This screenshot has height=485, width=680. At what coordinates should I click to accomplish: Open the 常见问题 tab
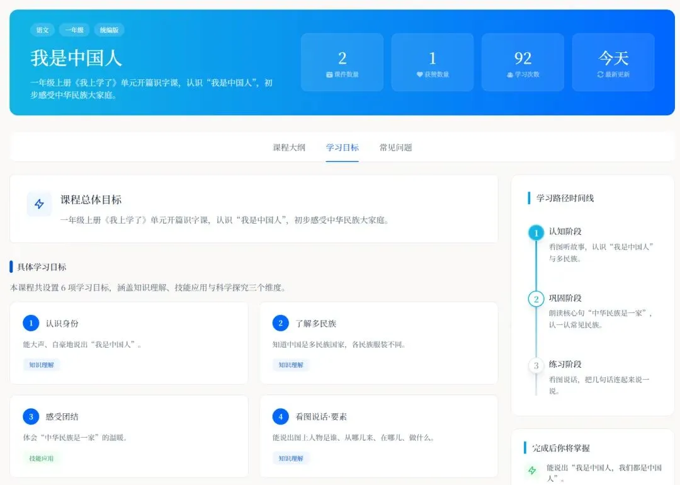coord(395,147)
